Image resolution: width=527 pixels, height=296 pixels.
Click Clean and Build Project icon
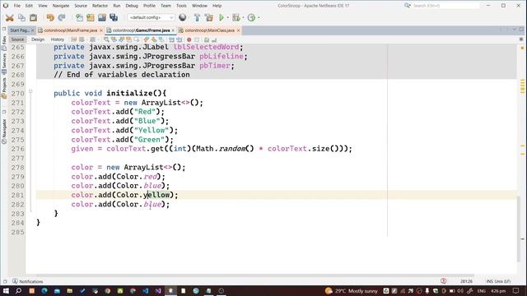[209, 17]
